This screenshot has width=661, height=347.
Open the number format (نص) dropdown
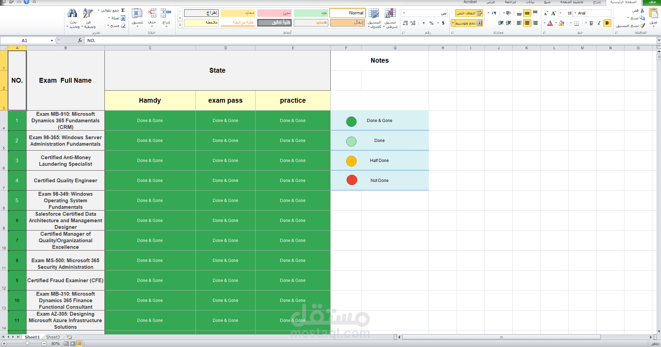[404, 13]
